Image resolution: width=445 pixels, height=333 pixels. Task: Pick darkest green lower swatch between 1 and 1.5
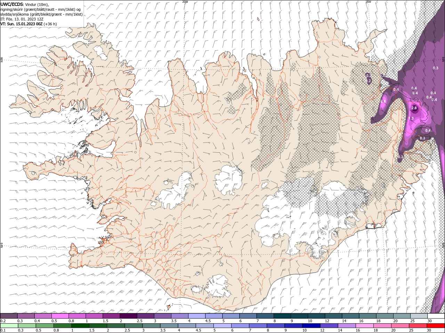tap(80, 326)
